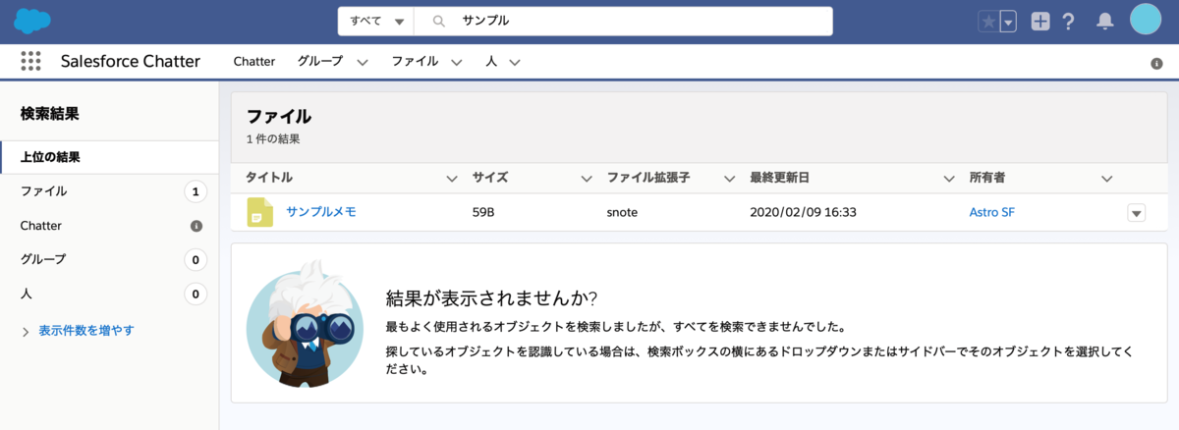The width and height of the screenshot is (1179, 430).
Task: Open owner Astro SF link
Action: pyautogui.click(x=991, y=212)
